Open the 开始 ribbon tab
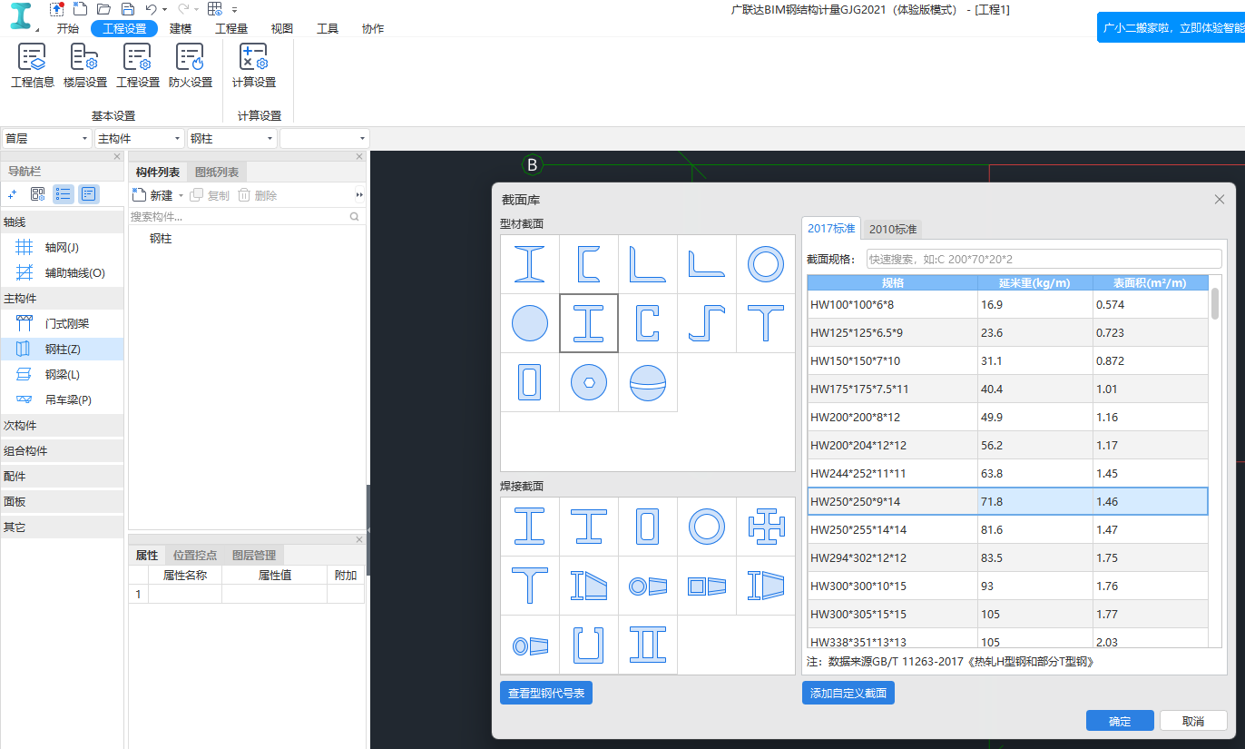The image size is (1245, 749). [67, 28]
